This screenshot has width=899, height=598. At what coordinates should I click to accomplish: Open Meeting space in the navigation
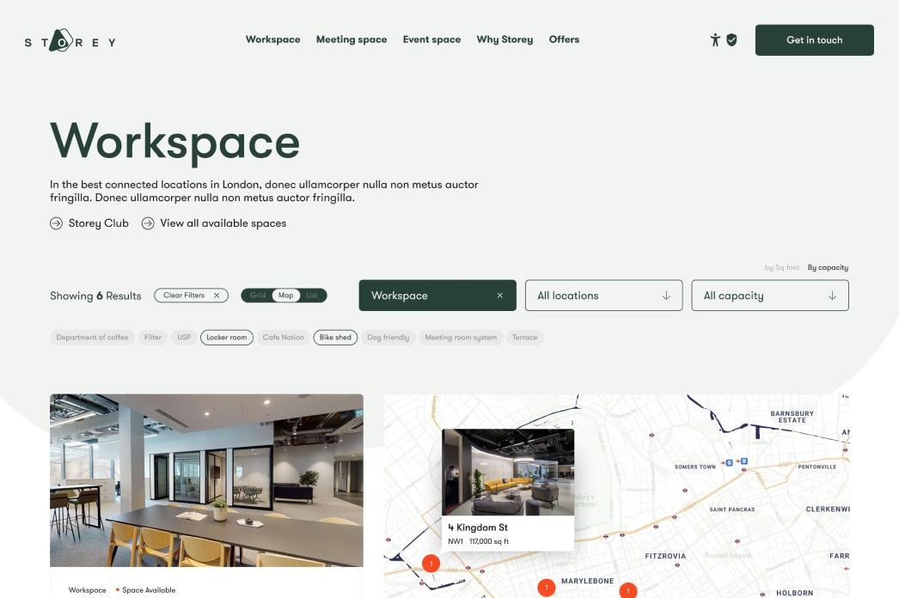coord(352,40)
